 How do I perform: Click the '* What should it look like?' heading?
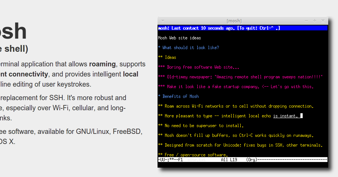[188, 48]
